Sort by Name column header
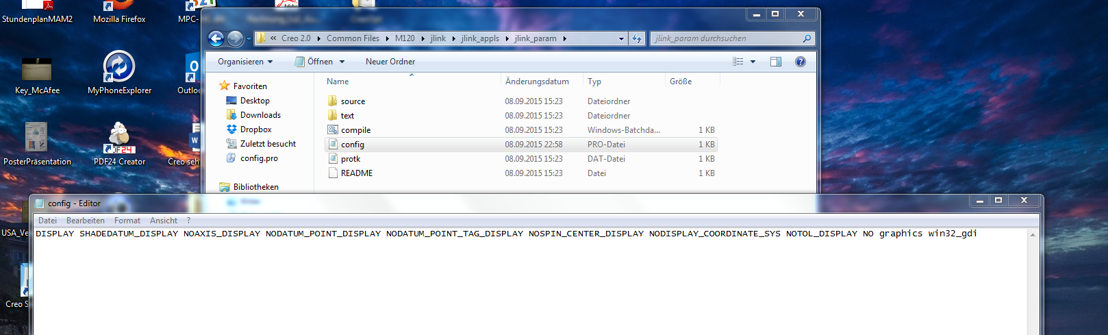Viewport: 1108px width, 335px height. tap(338, 82)
